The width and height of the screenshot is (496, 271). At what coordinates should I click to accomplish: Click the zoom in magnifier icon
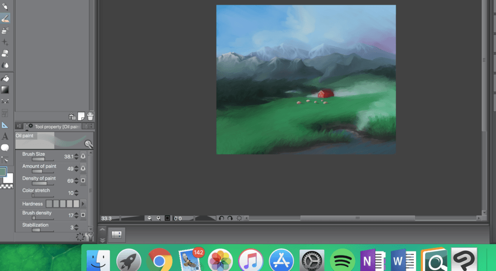coord(159,218)
